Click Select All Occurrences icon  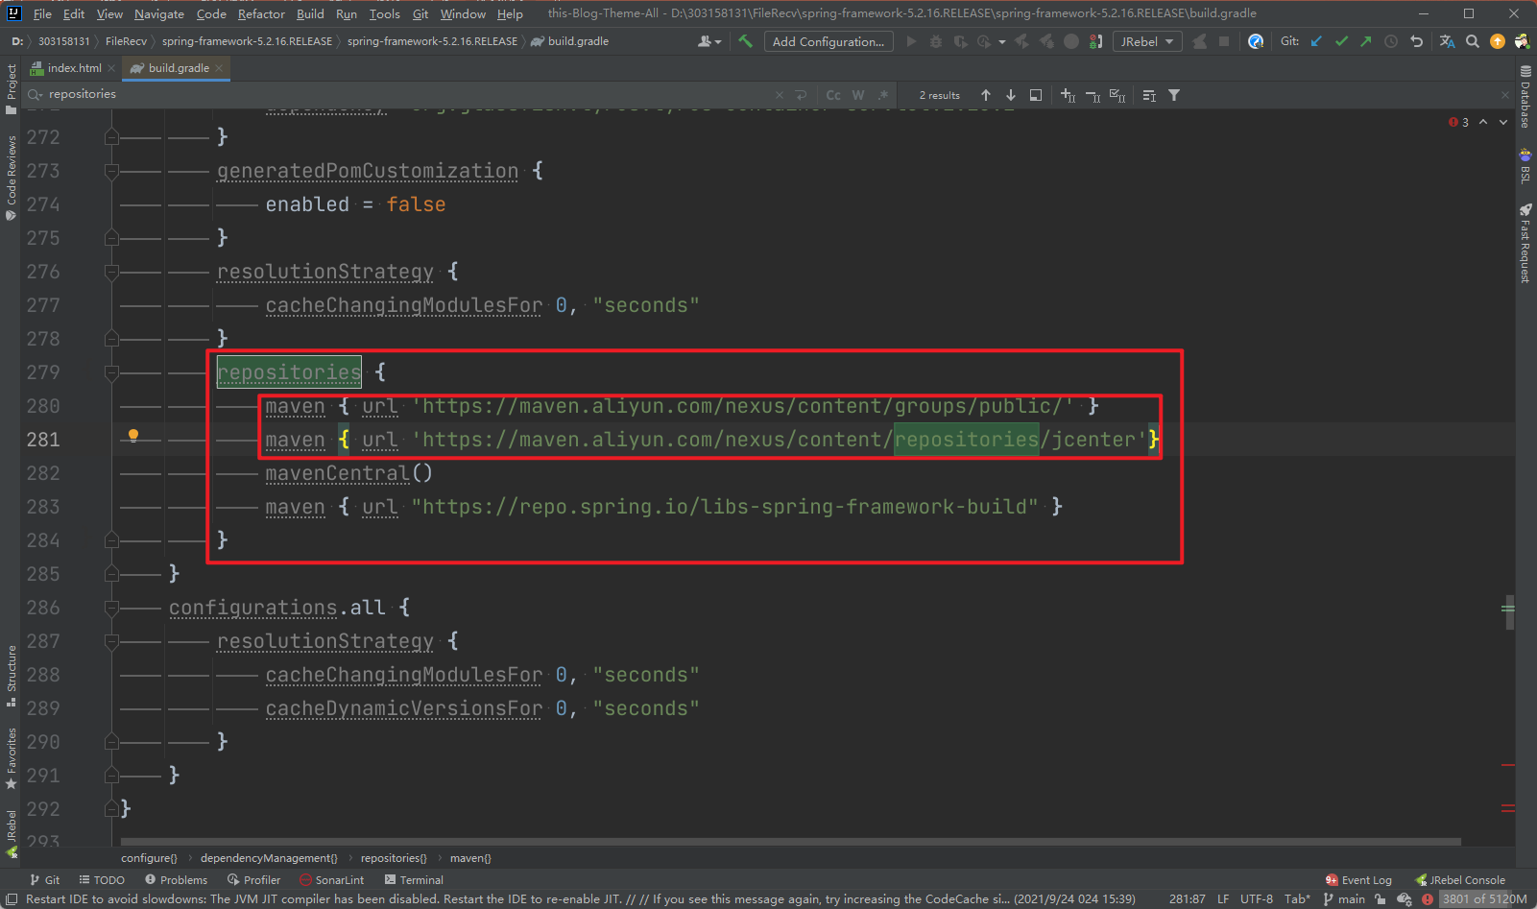[1117, 95]
